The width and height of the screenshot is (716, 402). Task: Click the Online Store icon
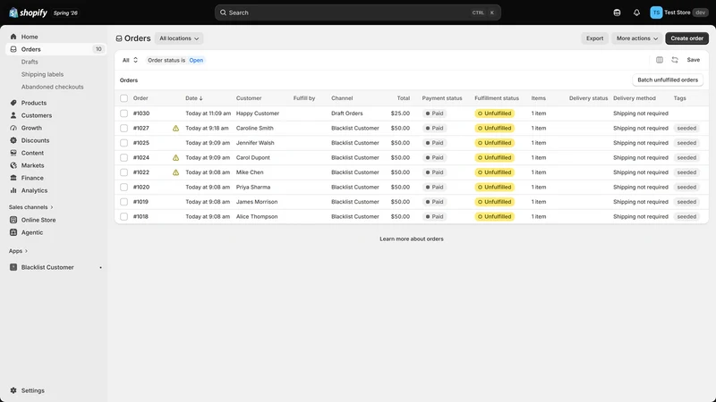[13, 220]
